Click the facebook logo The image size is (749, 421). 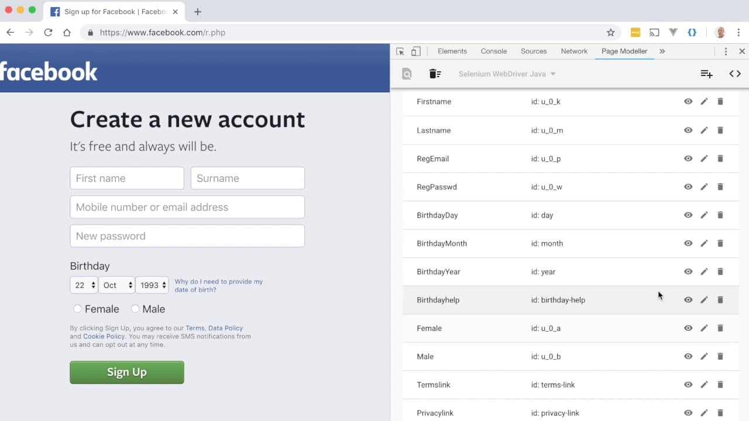click(49, 71)
